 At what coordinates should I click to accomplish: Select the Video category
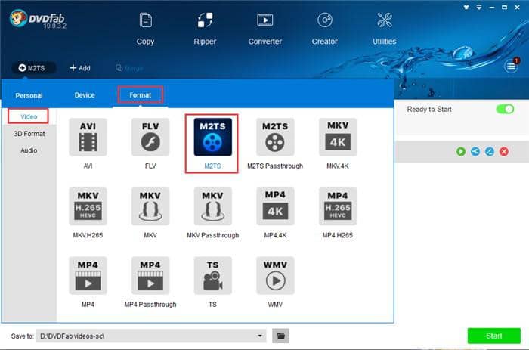pos(29,116)
